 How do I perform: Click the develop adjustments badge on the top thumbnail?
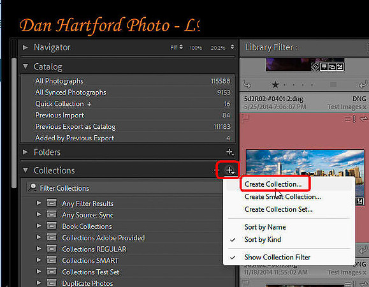340,67
